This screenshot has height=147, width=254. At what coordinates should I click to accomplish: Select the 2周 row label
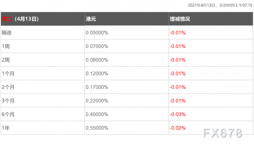click(x=6, y=60)
